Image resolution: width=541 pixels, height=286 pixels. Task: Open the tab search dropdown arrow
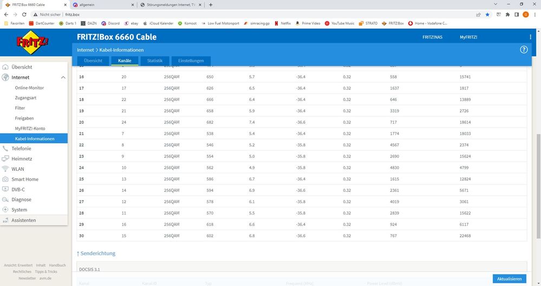[496, 4]
